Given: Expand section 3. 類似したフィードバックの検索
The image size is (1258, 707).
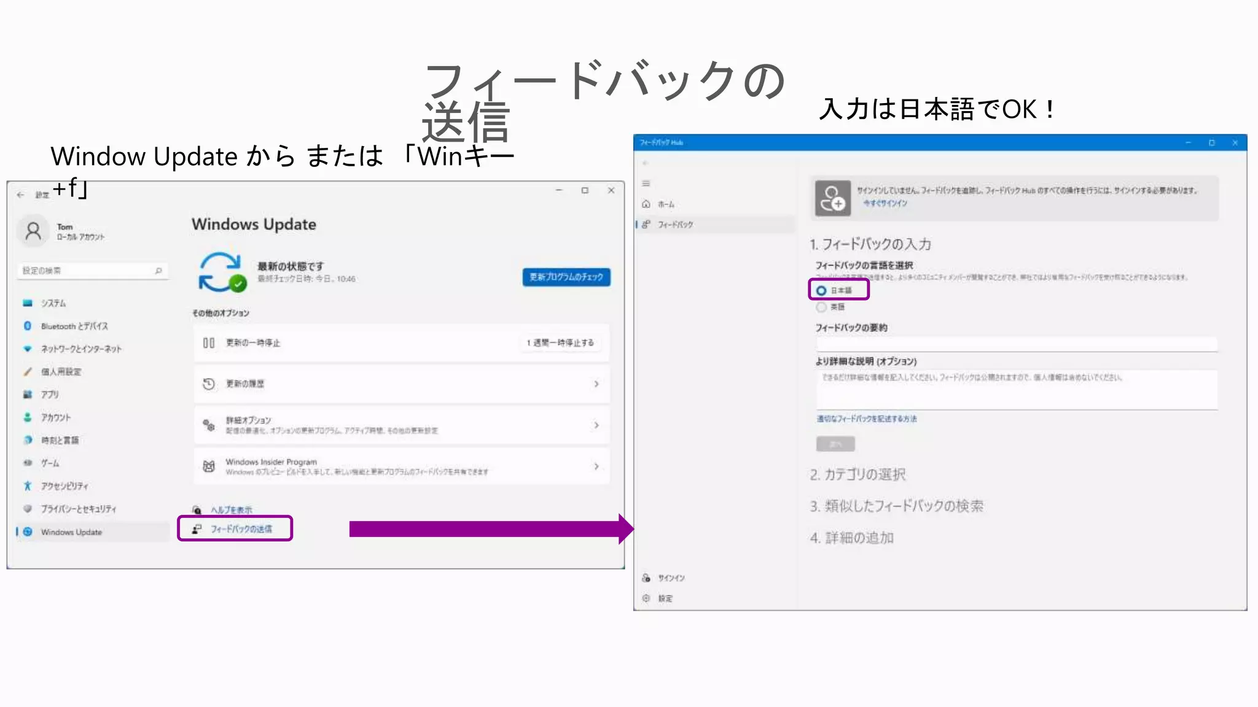Looking at the screenshot, I should click(x=896, y=506).
